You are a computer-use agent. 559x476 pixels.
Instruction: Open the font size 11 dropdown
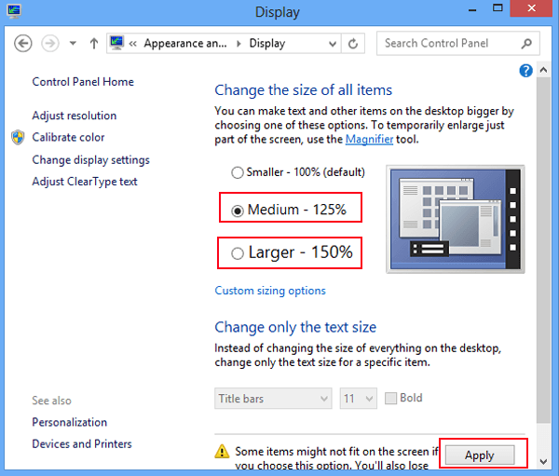359,399
